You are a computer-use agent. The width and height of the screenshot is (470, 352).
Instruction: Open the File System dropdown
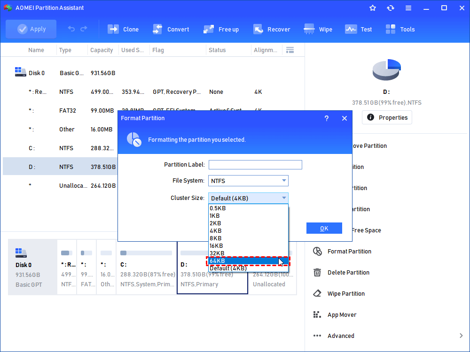tap(248, 181)
